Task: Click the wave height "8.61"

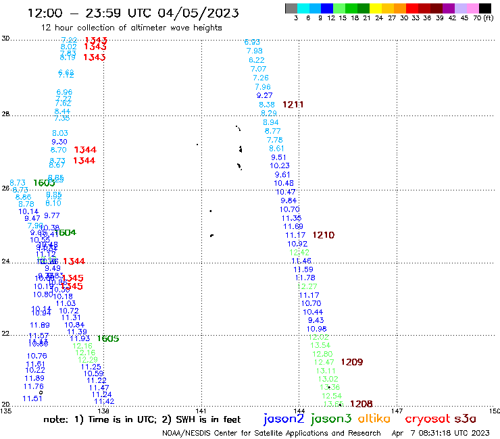Action: (276, 148)
